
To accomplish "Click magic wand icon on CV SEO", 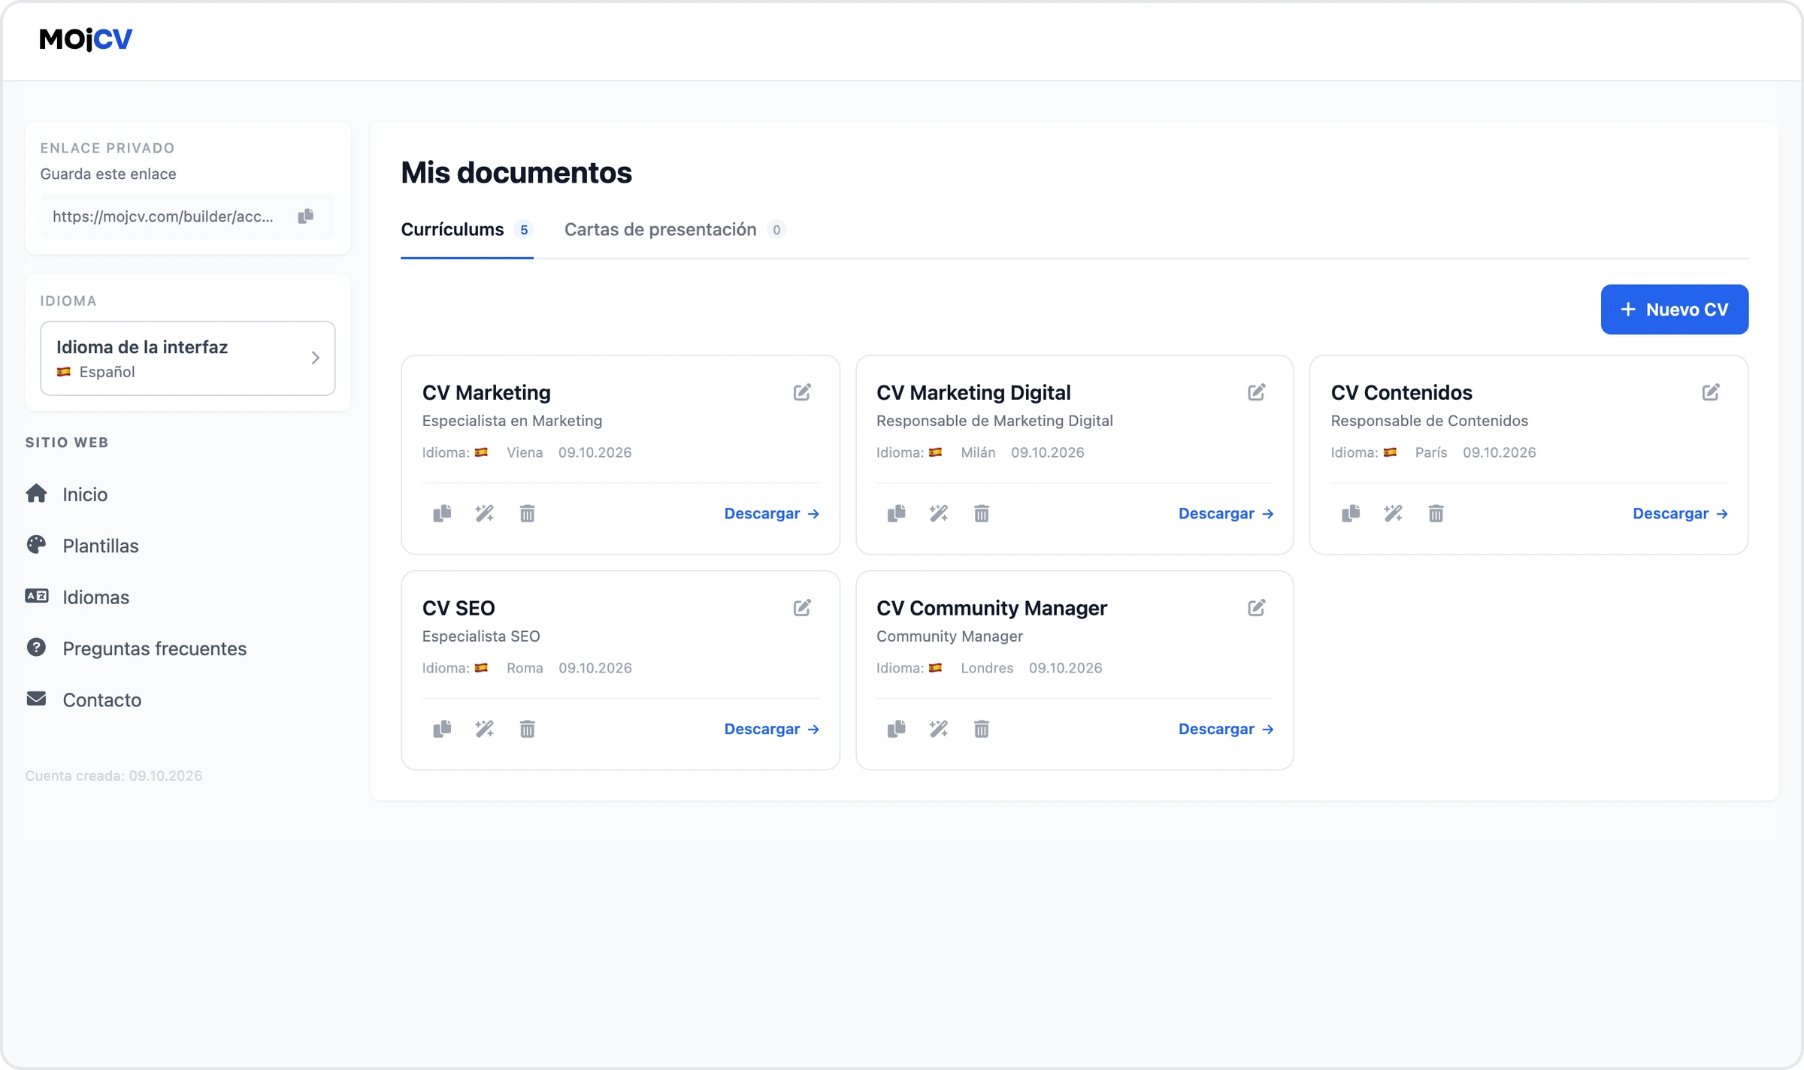I will [485, 729].
